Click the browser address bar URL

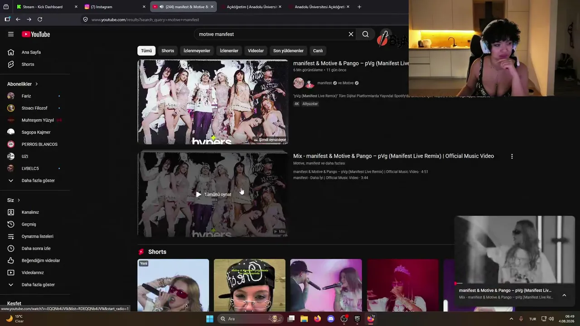145,19
